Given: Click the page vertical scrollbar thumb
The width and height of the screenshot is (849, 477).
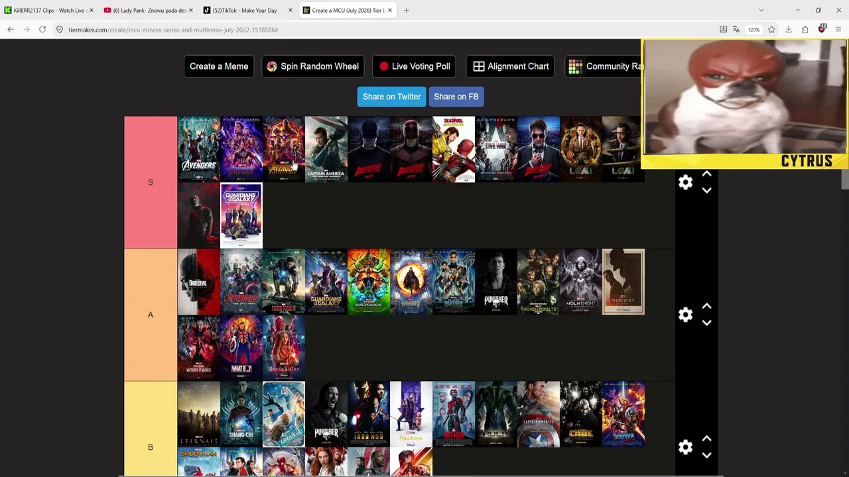Looking at the screenshot, I should [x=845, y=179].
